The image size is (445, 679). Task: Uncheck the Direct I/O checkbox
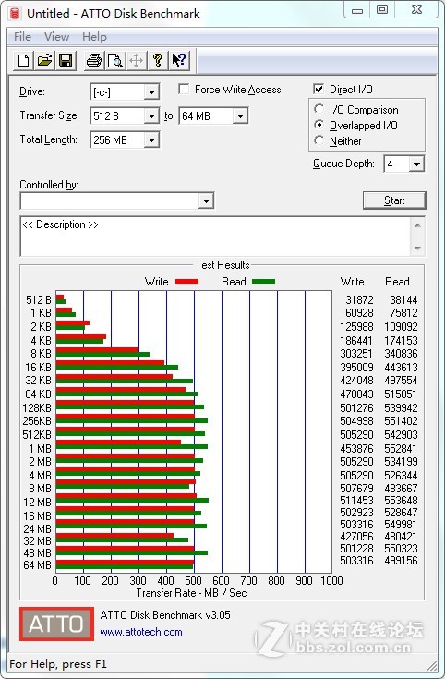319,90
